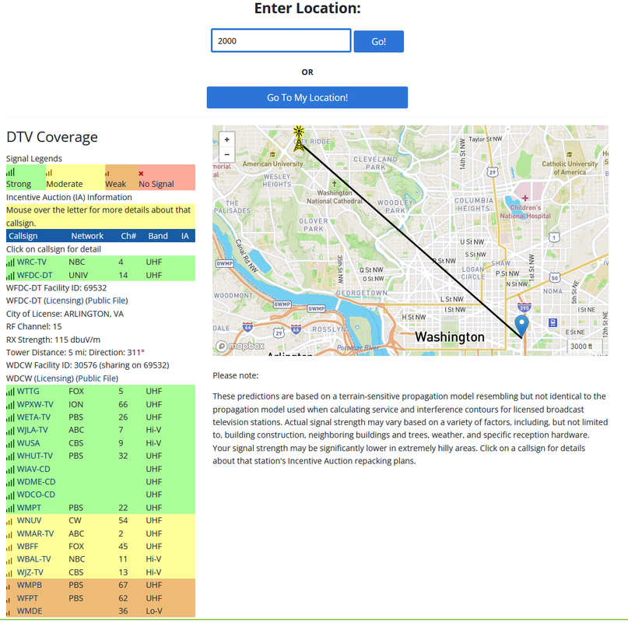Click strong signal bars icon beside WRC-TV
The height and width of the screenshot is (623, 628).
pos(10,262)
